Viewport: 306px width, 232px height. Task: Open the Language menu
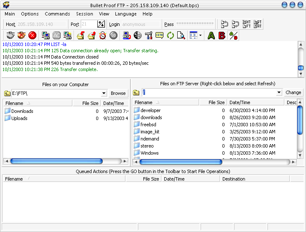[x=126, y=14]
